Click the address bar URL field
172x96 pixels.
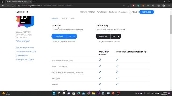(70, 6)
